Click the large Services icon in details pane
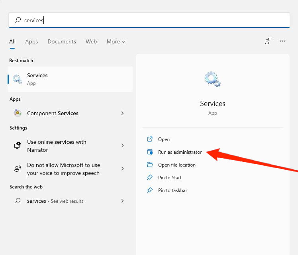Image resolution: width=298 pixels, height=255 pixels. [212, 79]
